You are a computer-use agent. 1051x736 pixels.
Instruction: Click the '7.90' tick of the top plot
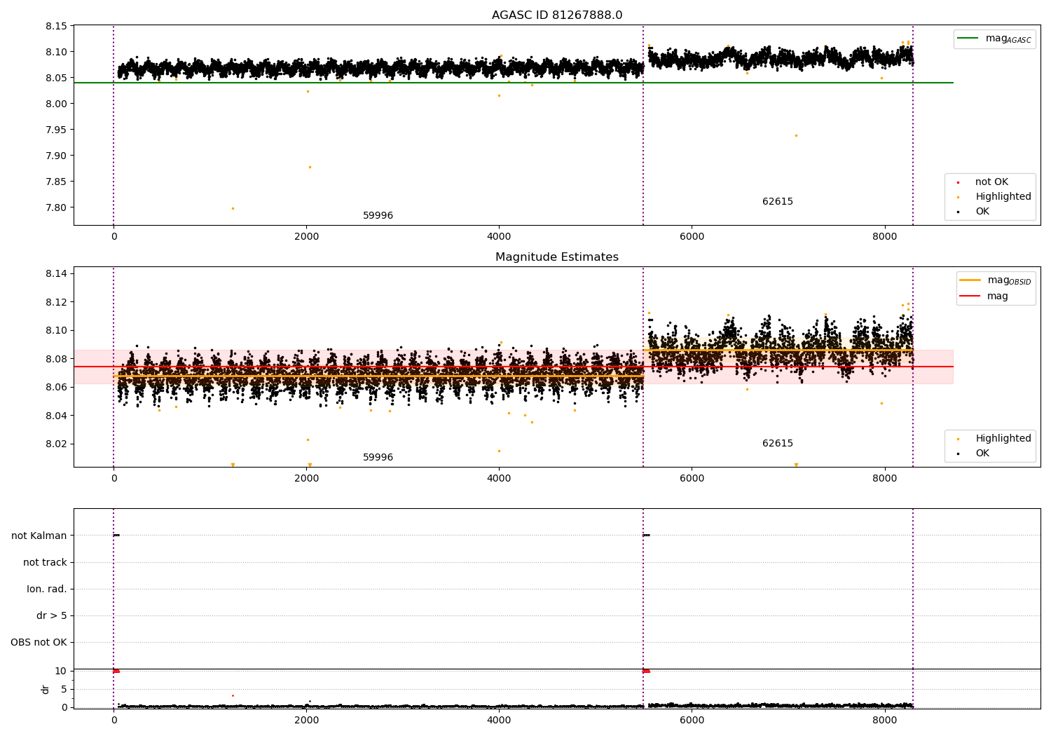pyautogui.click(x=56, y=156)
